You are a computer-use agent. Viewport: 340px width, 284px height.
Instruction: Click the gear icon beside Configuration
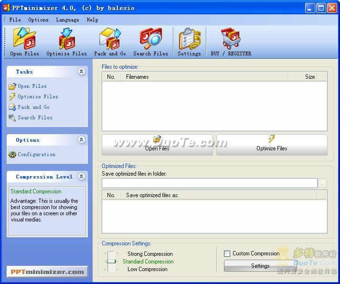pyautogui.click(x=12, y=154)
